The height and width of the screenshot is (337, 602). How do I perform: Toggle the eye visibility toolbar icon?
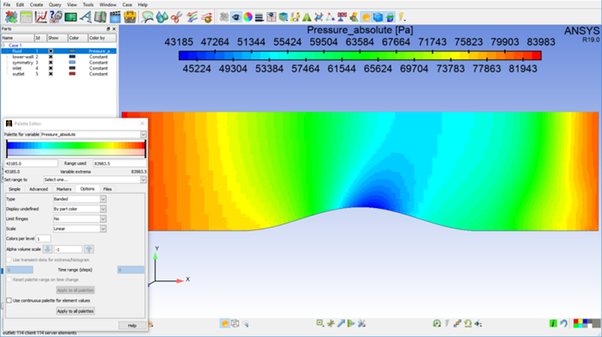pyautogui.click(x=236, y=17)
